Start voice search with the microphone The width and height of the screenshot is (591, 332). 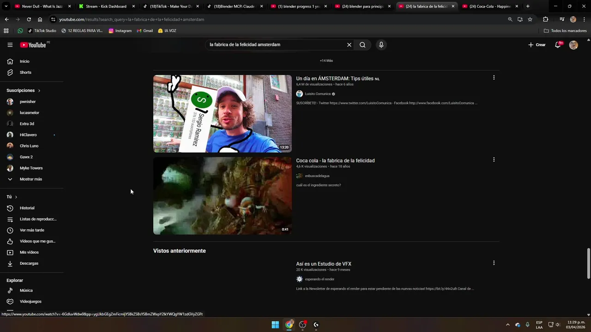tap(381, 45)
